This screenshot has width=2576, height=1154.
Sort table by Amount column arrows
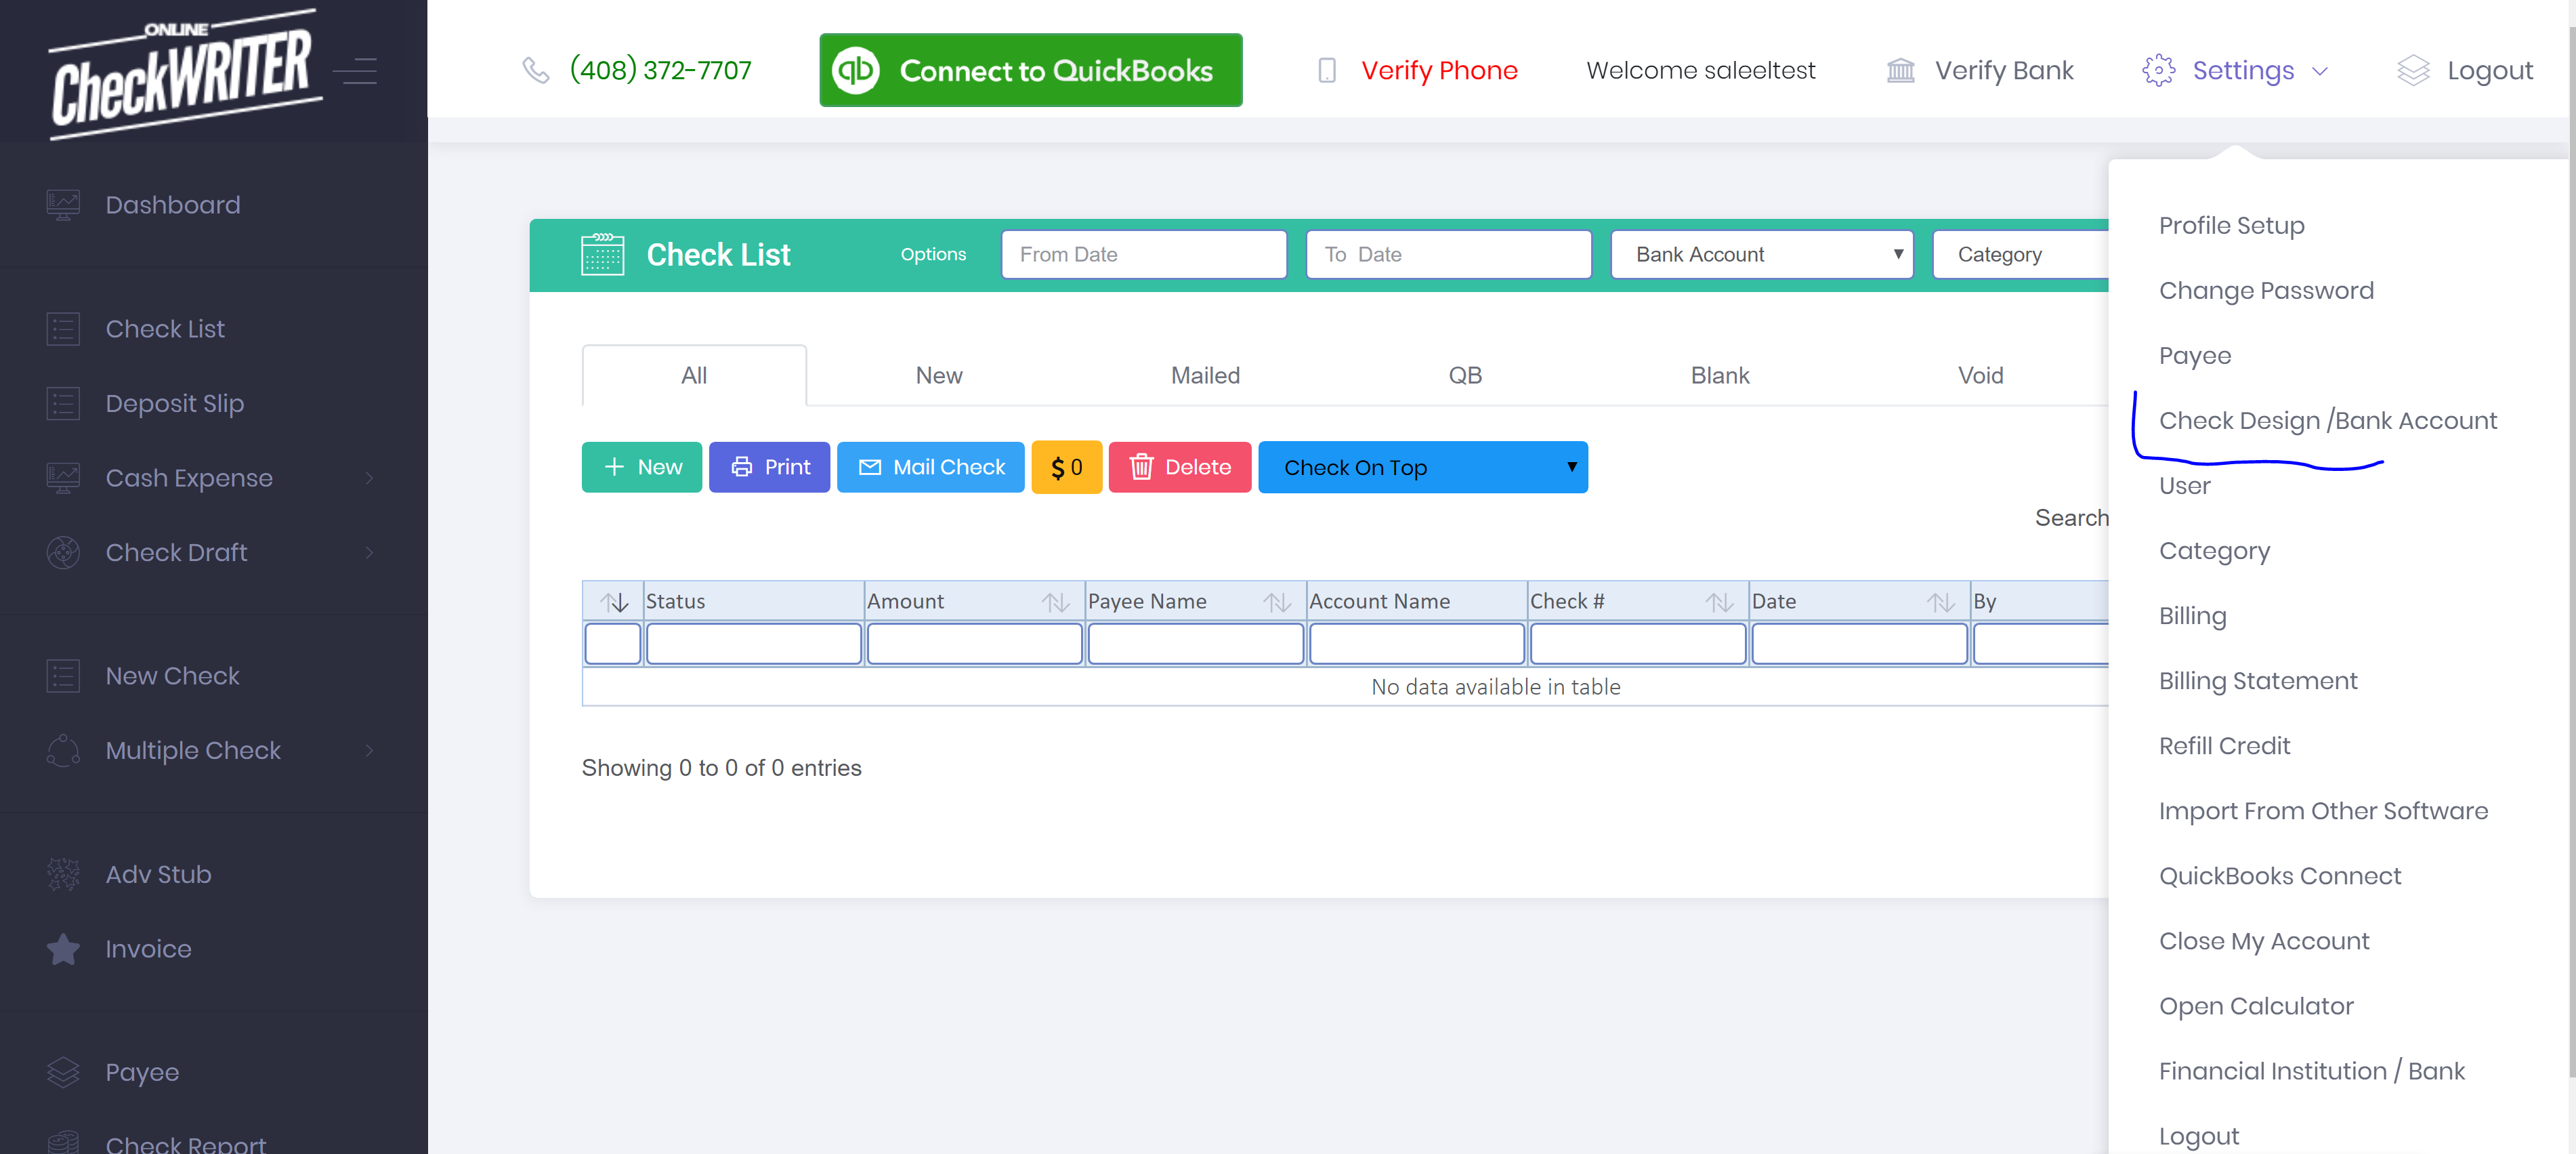pos(1055,602)
